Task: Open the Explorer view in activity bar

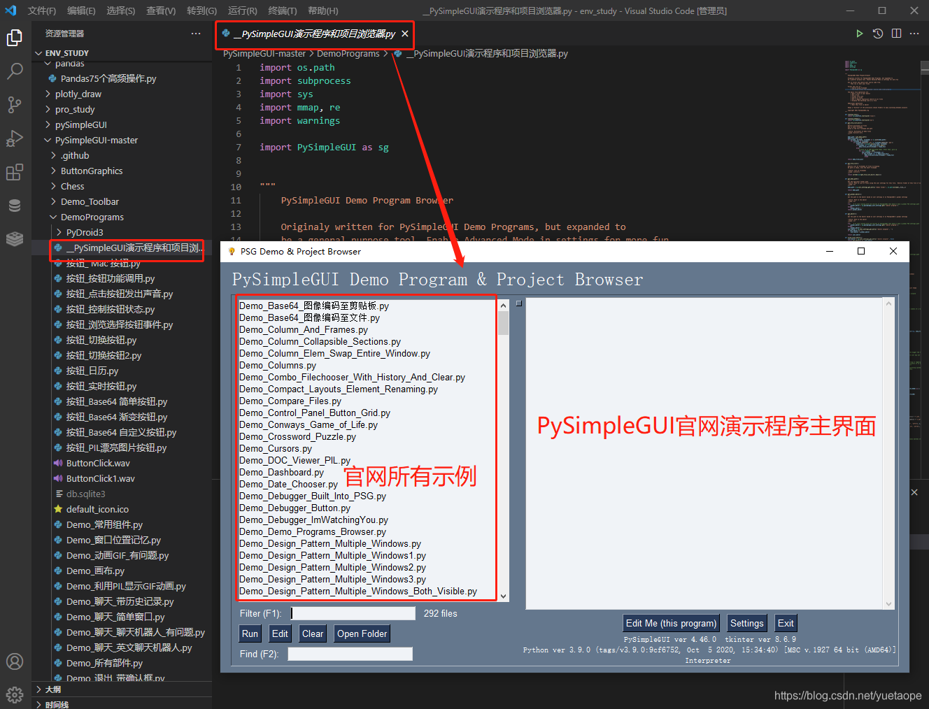Action: point(15,38)
